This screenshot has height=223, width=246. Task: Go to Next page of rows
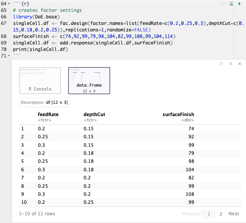click(234, 214)
